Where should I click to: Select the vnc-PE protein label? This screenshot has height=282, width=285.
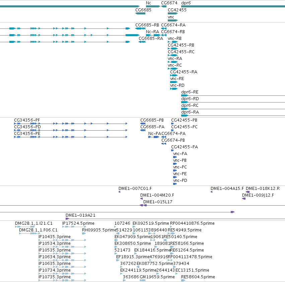180,174
